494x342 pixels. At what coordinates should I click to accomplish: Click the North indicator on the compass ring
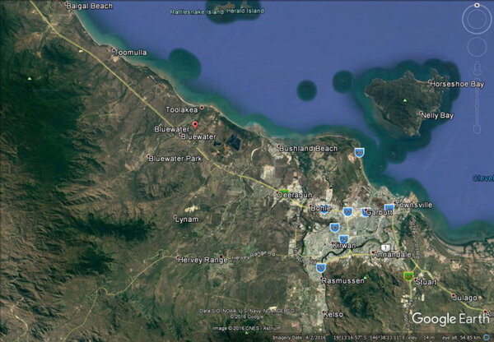tap(477, 6)
